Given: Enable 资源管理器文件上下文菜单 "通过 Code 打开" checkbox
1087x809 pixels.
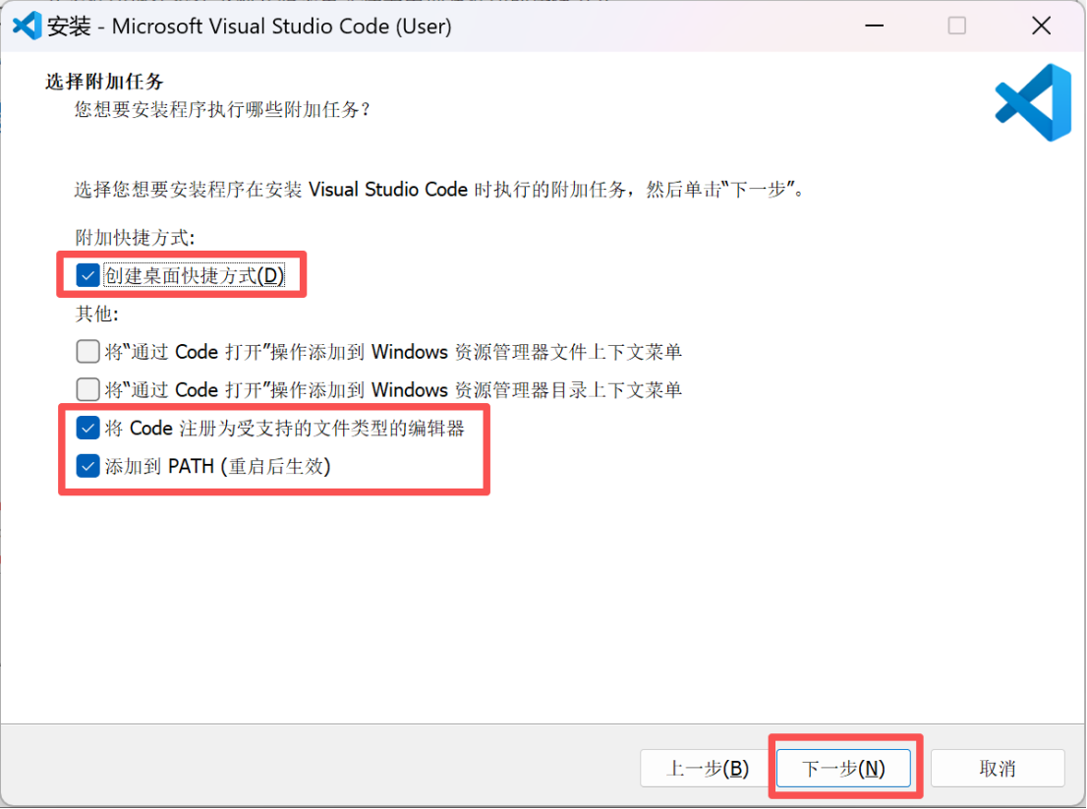Looking at the screenshot, I should 87,352.
